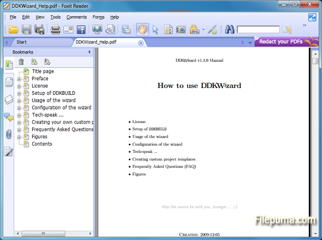
Task: Open the Pages thumbnails side panel icon
Action: 9,82
